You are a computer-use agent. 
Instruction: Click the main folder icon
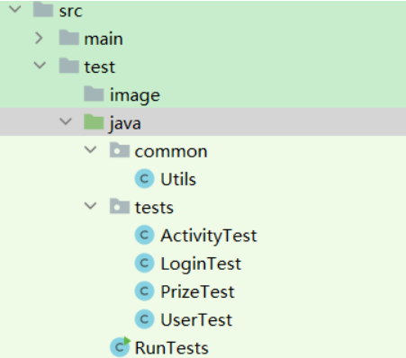pyautogui.click(x=69, y=38)
